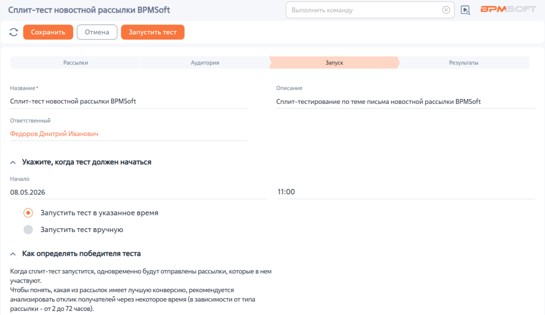Open the process run icon next to search
Viewport: 545px width, 315px height.
point(465,10)
